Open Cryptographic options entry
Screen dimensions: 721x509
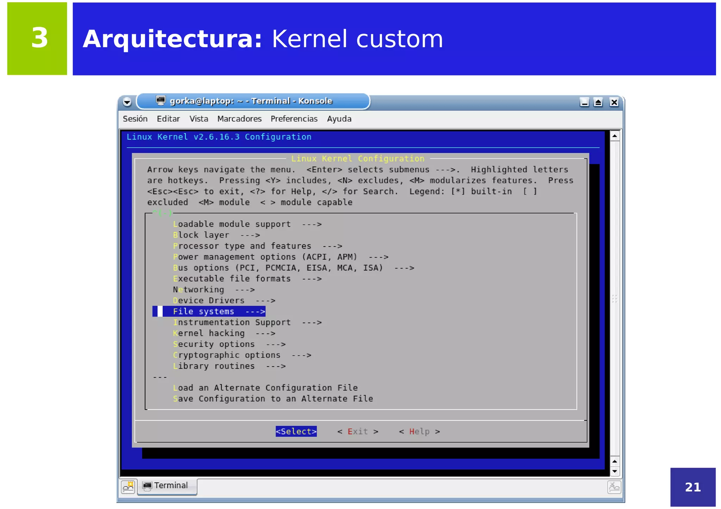point(242,355)
